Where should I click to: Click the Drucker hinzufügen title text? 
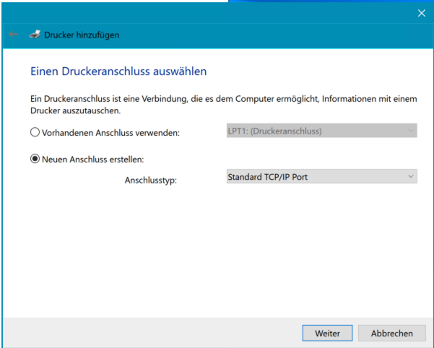[82, 35]
